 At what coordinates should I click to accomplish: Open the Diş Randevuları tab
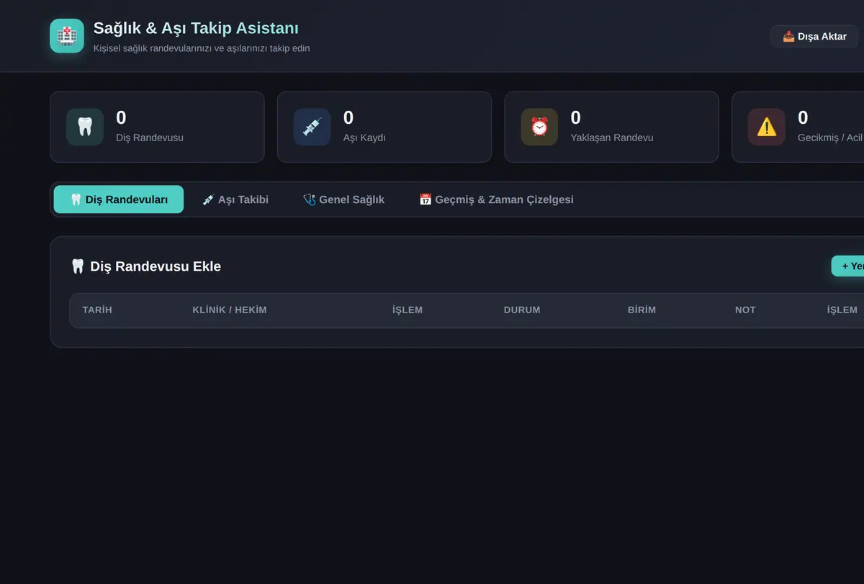(x=119, y=199)
